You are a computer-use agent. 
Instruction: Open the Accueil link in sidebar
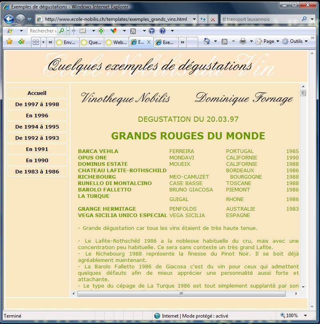[x=37, y=93]
